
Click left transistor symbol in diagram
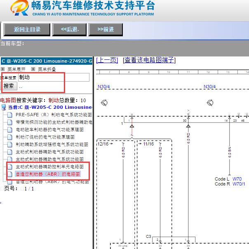(104, 103)
